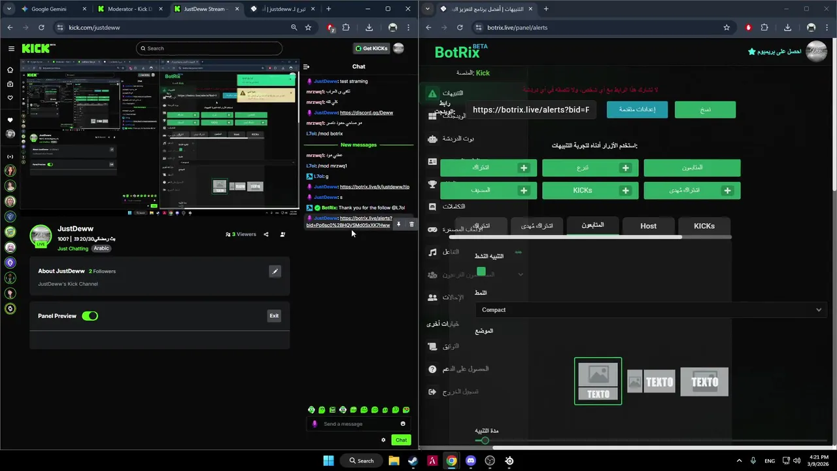Screen dimensions: 837x471
Task: Click the Kick search input field
Action: 209,48
